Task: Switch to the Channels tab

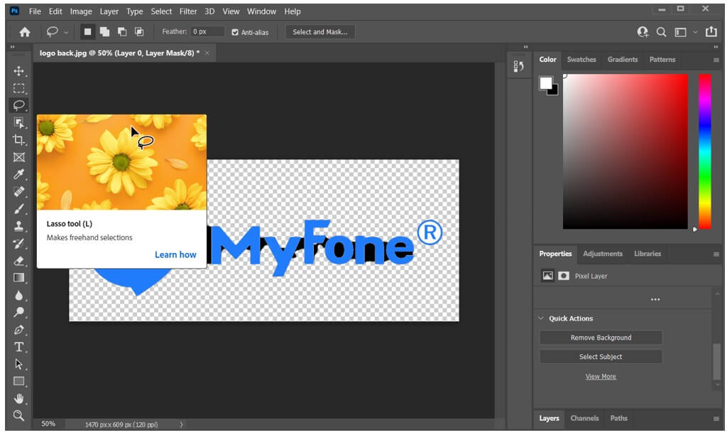Action: 584,419
